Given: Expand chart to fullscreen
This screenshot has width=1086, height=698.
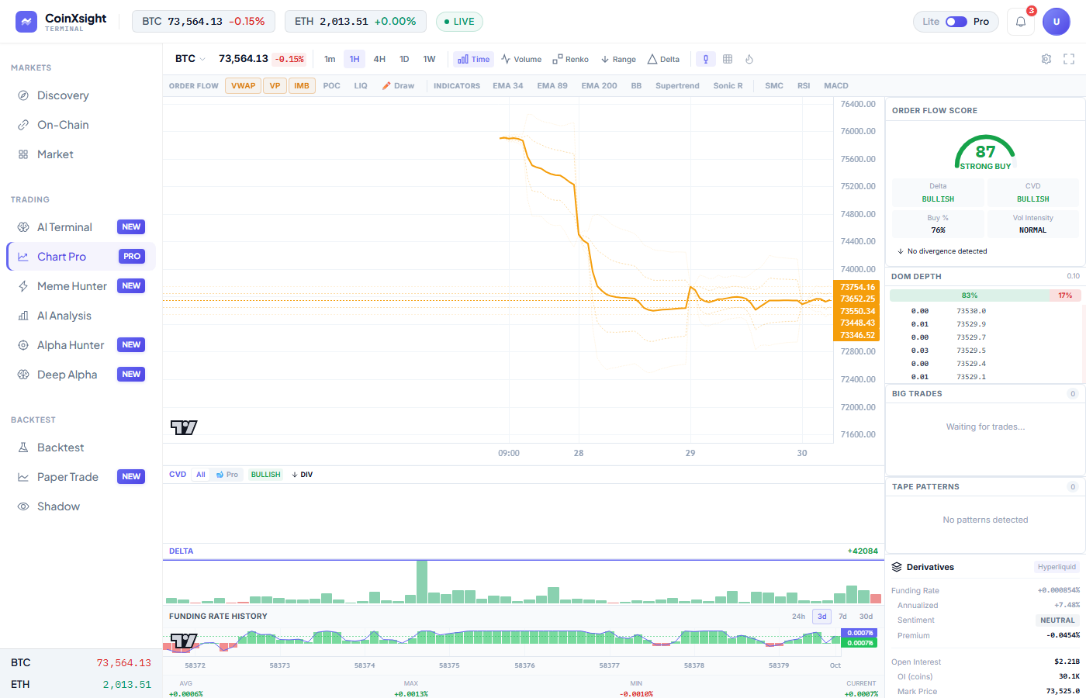Looking at the screenshot, I should click(1069, 59).
